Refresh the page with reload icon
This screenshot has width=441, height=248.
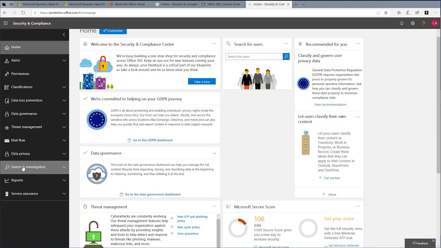(x=23, y=13)
